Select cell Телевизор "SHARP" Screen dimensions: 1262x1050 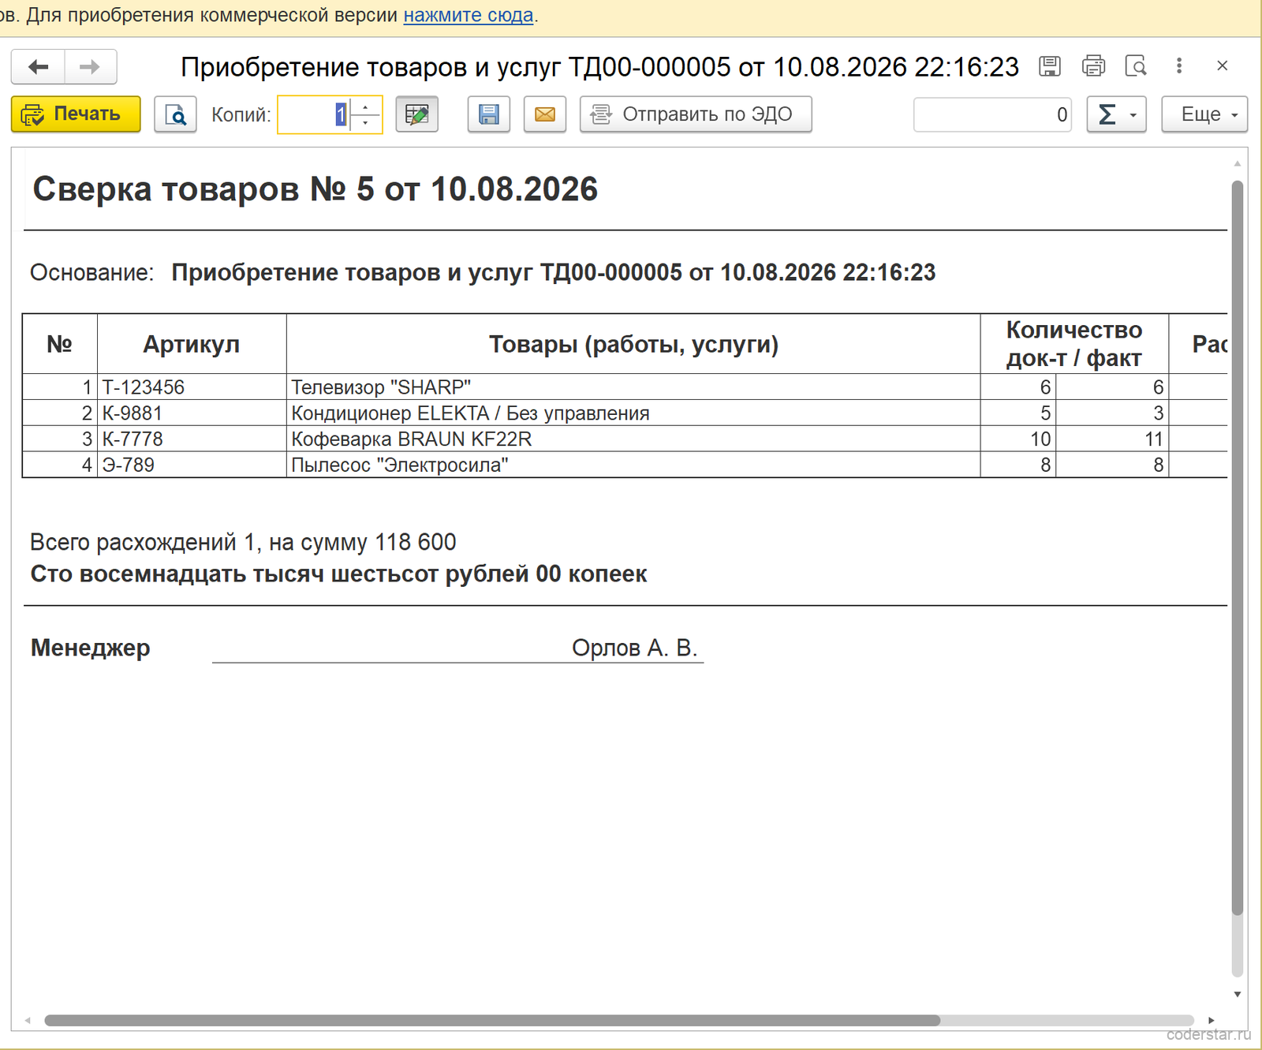(x=633, y=387)
